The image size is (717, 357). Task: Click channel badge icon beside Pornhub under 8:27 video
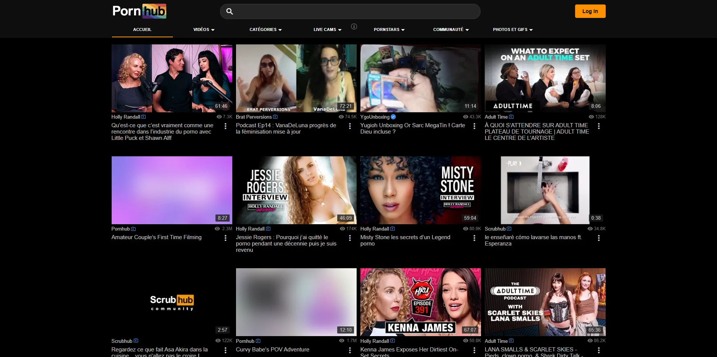[133, 229]
